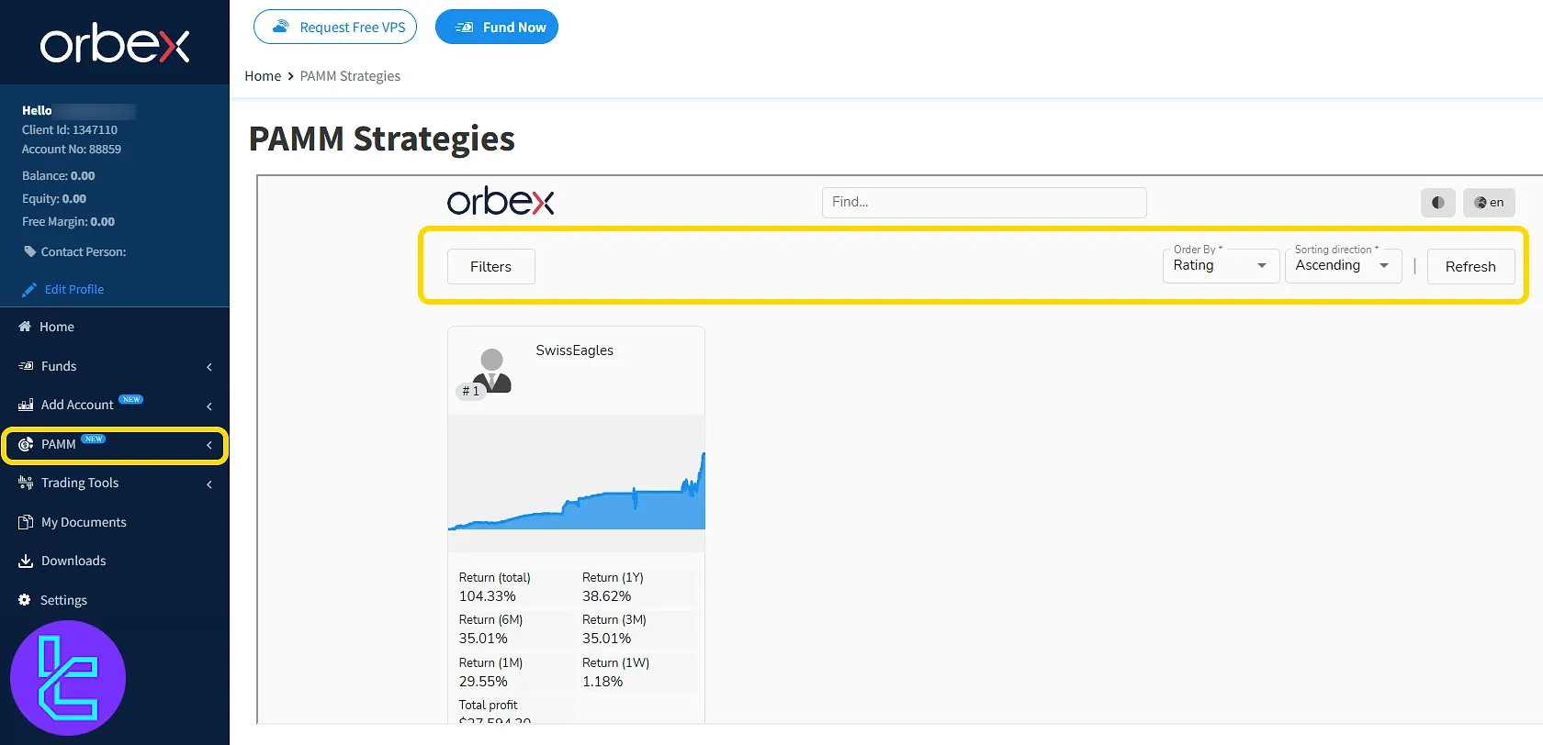Click the #1 rank badge

click(x=470, y=391)
